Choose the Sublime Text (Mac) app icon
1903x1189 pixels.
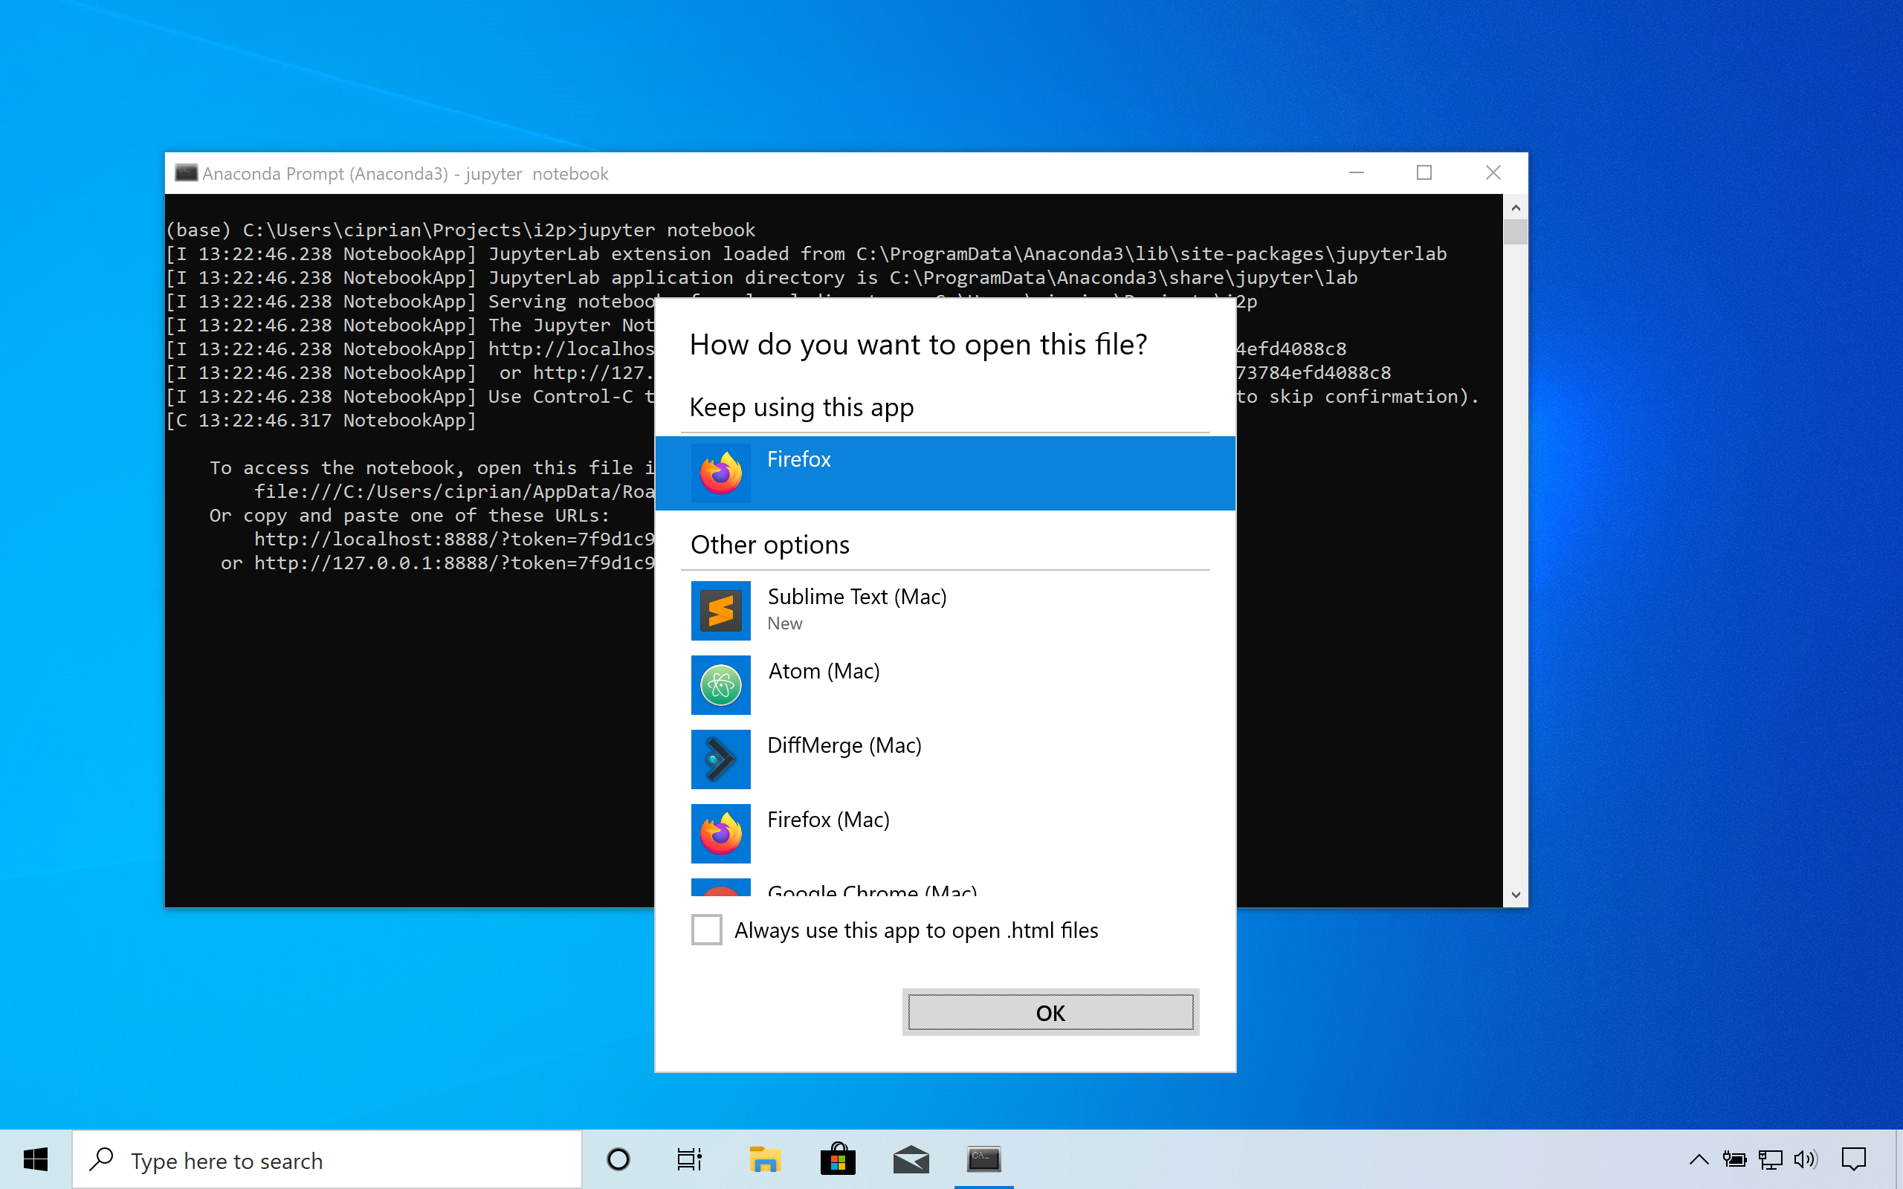click(720, 610)
